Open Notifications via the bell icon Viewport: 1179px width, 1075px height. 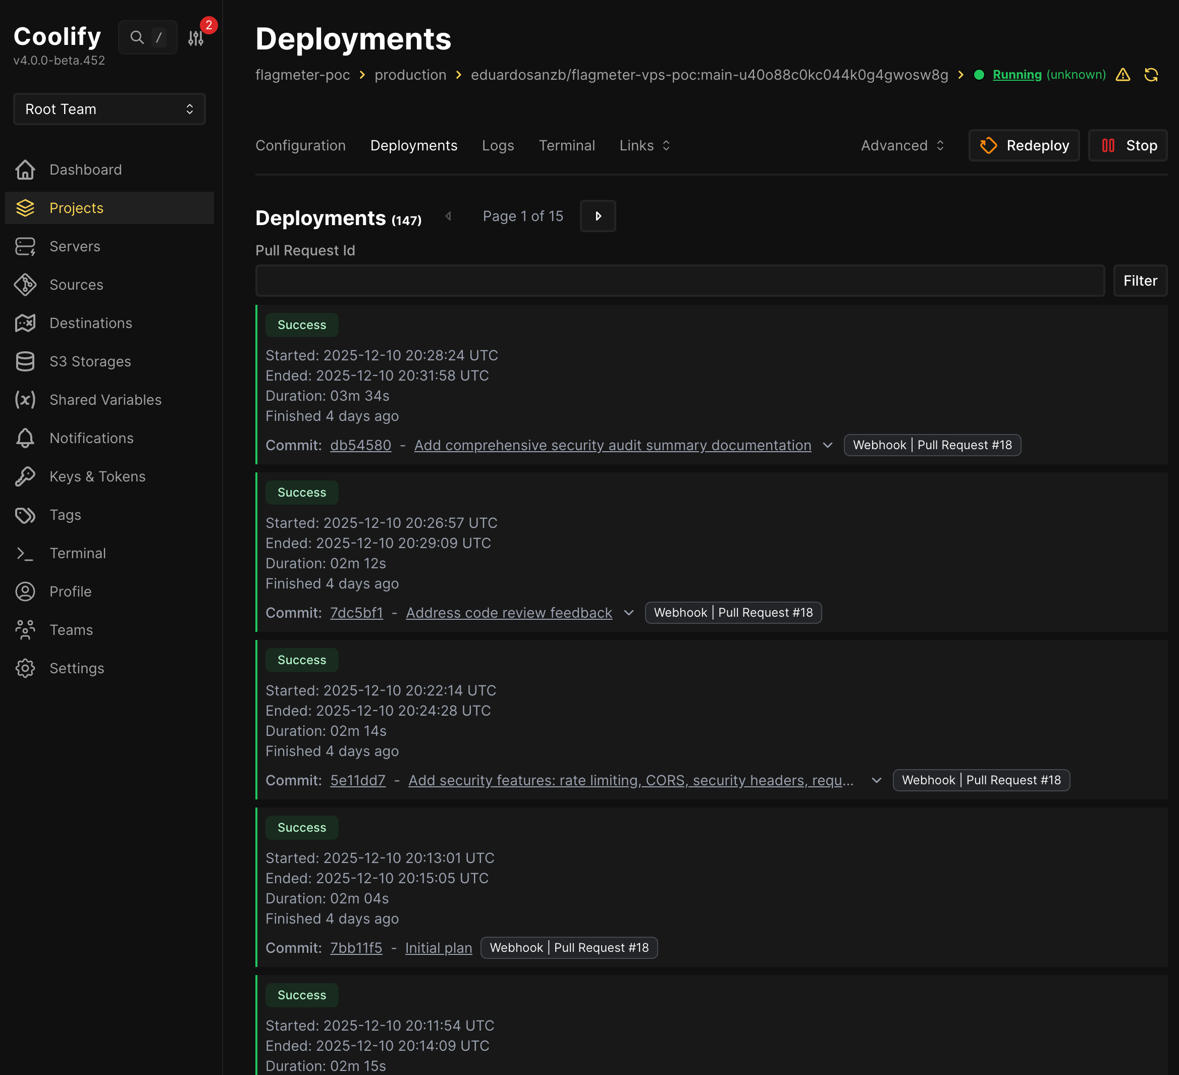[x=25, y=438]
